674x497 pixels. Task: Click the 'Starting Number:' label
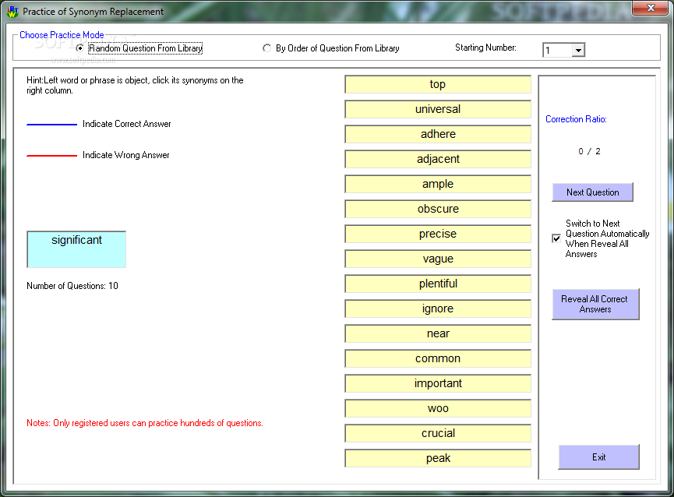pyautogui.click(x=485, y=48)
